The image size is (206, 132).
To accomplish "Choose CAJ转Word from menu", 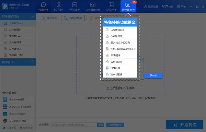I will (x=120, y=30).
